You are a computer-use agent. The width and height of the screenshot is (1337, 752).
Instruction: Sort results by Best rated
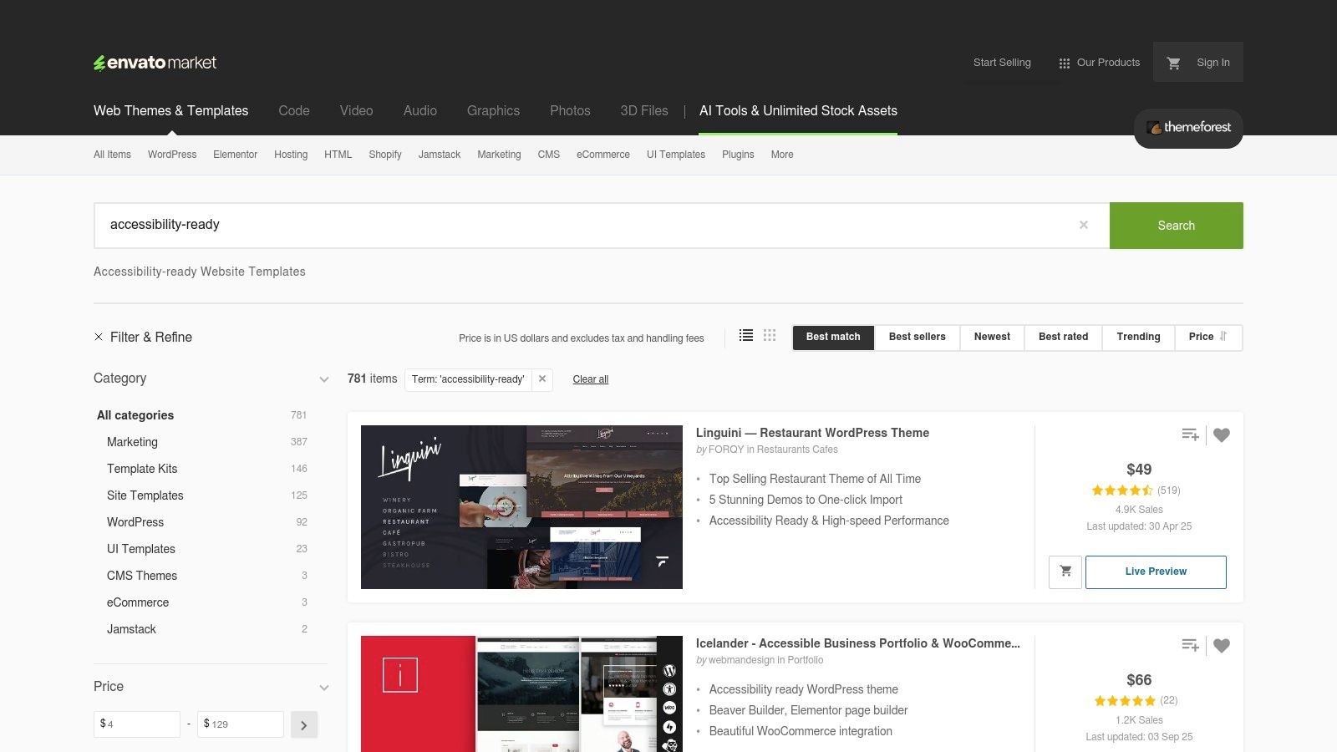[x=1063, y=337]
